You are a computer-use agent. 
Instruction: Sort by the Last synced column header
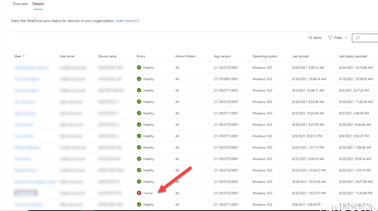coord(300,56)
